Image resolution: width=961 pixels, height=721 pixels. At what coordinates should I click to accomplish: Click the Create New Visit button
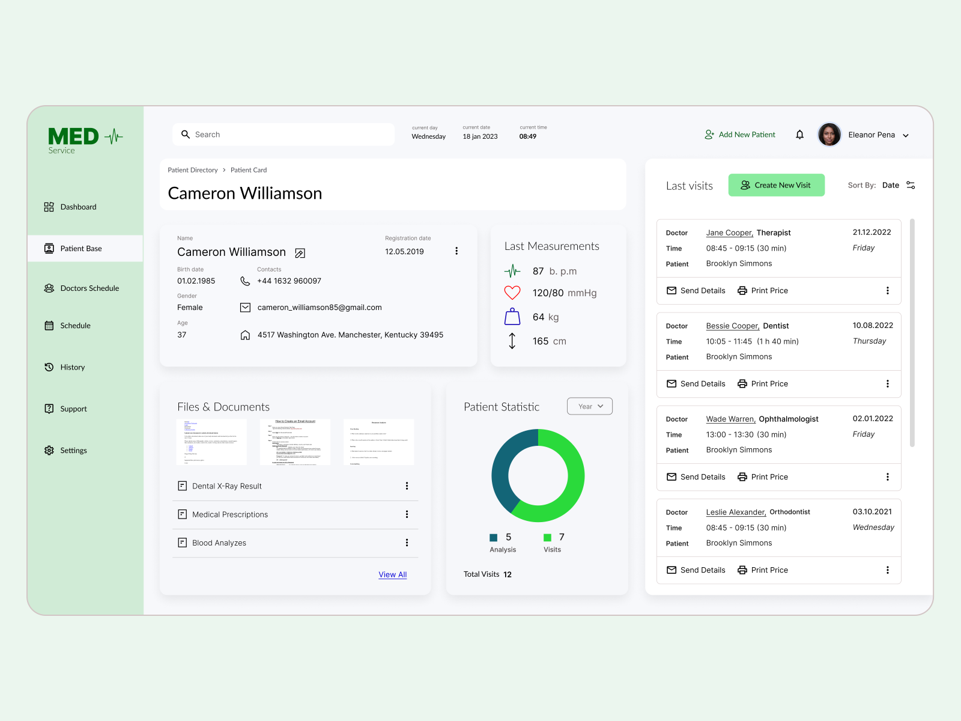[x=776, y=185]
